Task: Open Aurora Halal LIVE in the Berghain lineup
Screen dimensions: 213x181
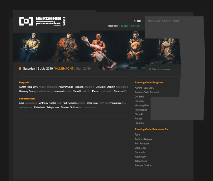Action: tap(29, 87)
